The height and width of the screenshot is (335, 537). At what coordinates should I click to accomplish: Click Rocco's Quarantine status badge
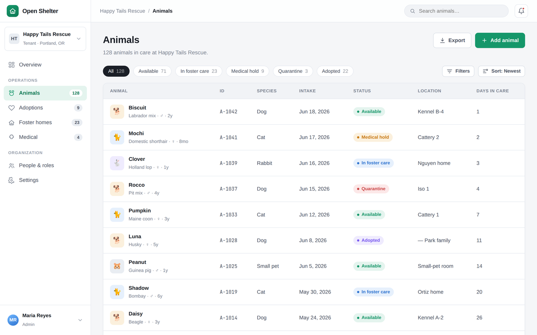371,189
